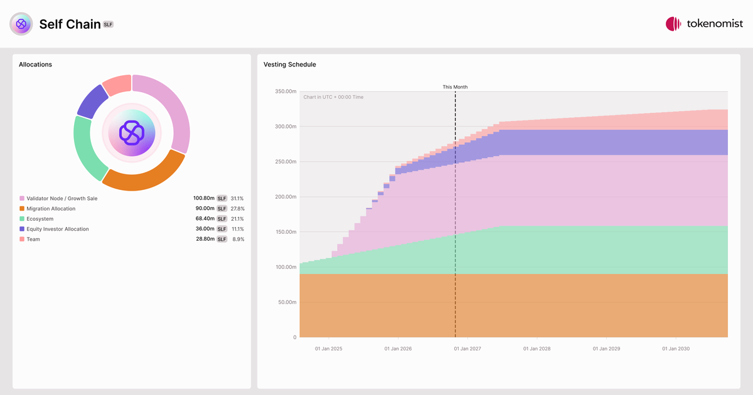Click the Self Chain logo in donut center
This screenshot has width=753, height=395.
132,132
